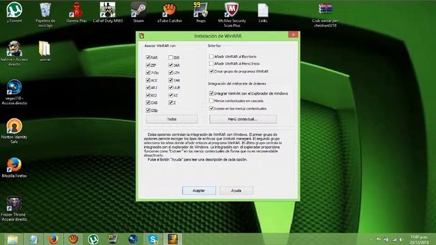Screen dimensions: 436x245
Task: Uncheck the XZ file association
Action: pyautogui.click(x=170, y=95)
